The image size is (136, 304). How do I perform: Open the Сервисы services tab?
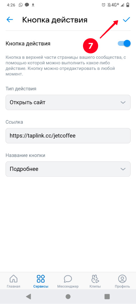tap(41, 281)
